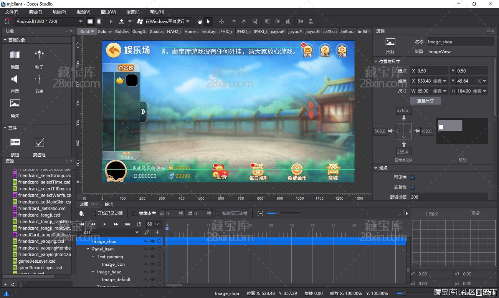Screen dimensions: 499x298
Task: Click the add-keyframe egg icon in animation panel
Action: (81, 214)
